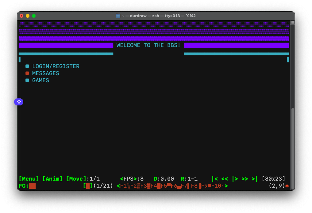Select the F8 right half block character
Screen dimensions: 312x213
196,186
